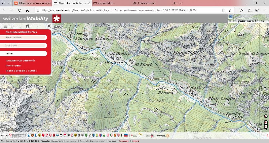
Task: Switch to the fourth browser tab
Action: coord(151,3)
